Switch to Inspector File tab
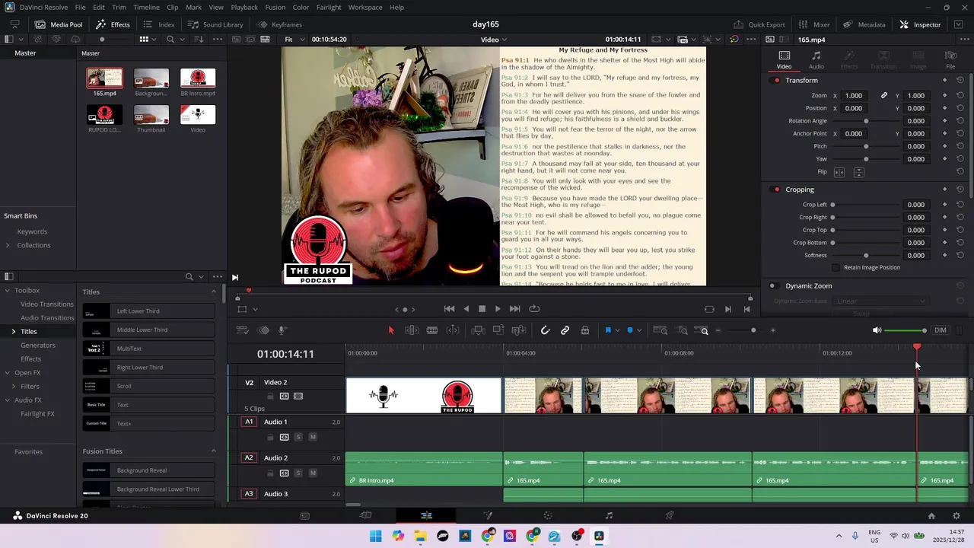The width and height of the screenshot is (974, 548). click(x=950, y=60)
